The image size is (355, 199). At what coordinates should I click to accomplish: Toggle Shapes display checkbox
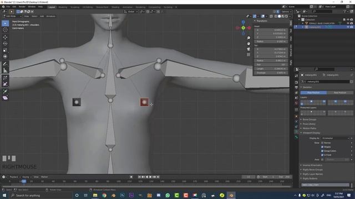[x=322, y=147]
